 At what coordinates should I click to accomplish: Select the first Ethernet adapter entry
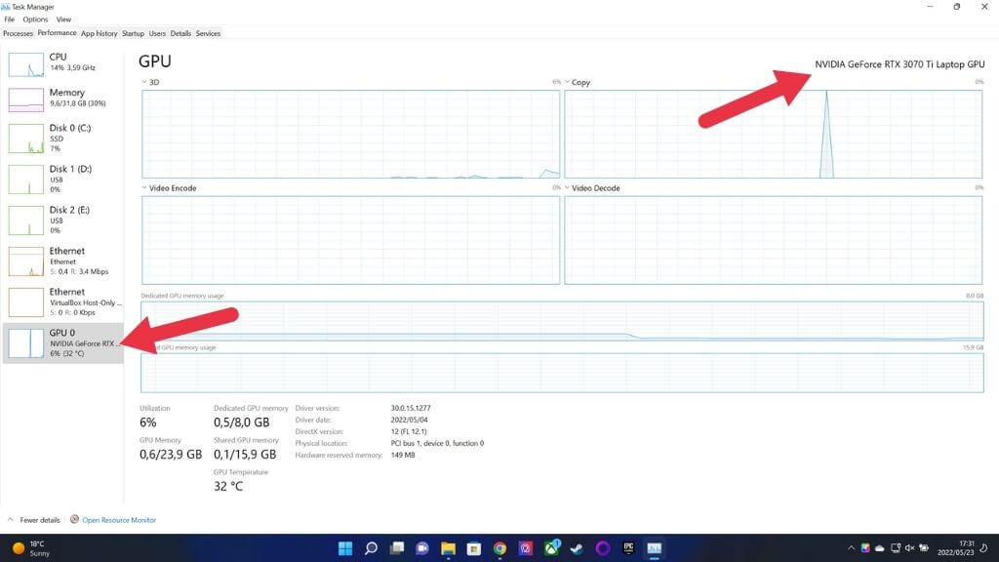point(62,261)
